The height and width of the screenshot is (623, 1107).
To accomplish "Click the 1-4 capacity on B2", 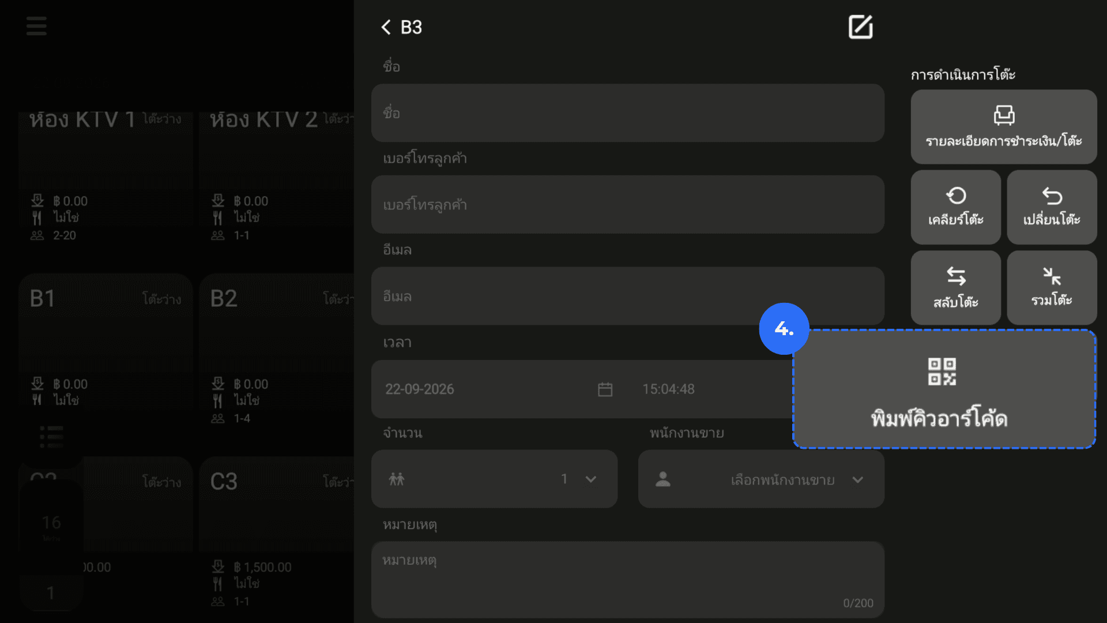I will 242,418.
